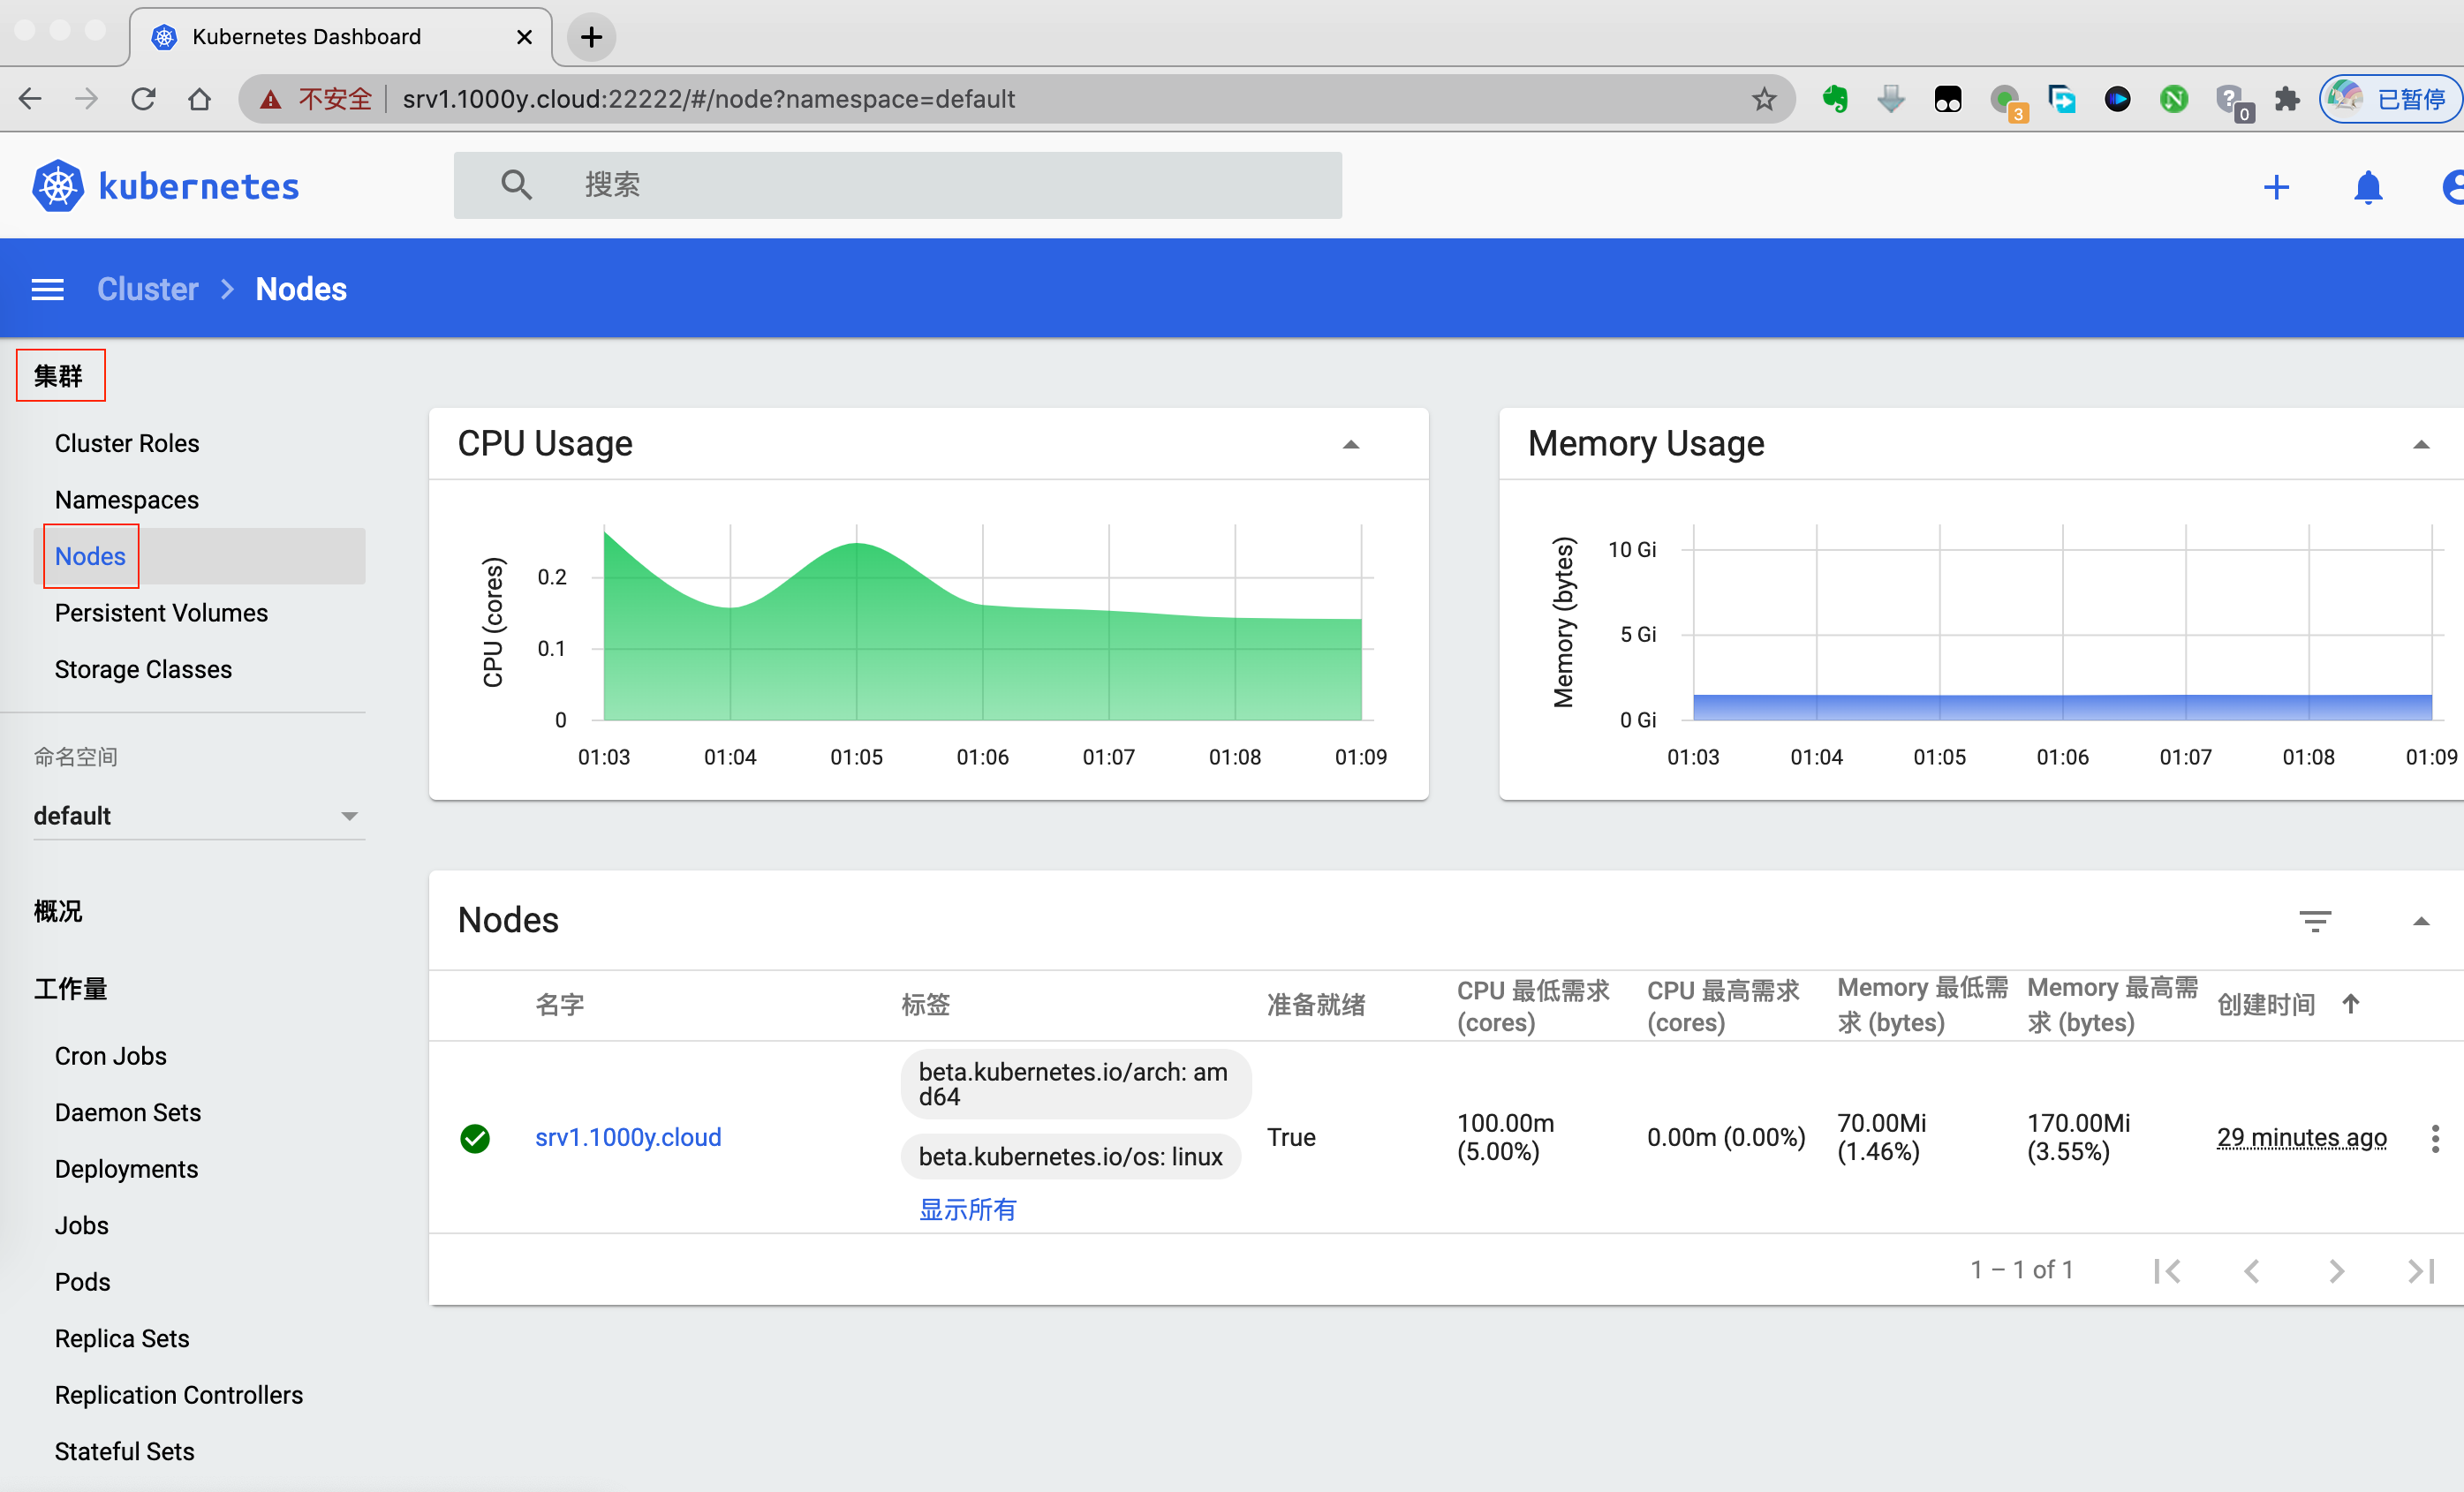Viewport: 2464px width, 1492px height.
Task: Click the not-secure warning triangle
Action: [270, 99]
